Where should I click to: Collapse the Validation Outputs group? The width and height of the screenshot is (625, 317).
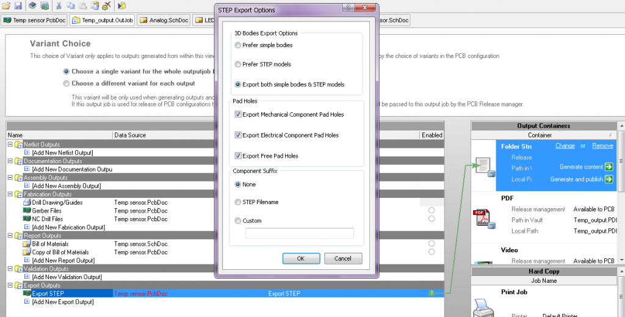click(x=10, y=268)
